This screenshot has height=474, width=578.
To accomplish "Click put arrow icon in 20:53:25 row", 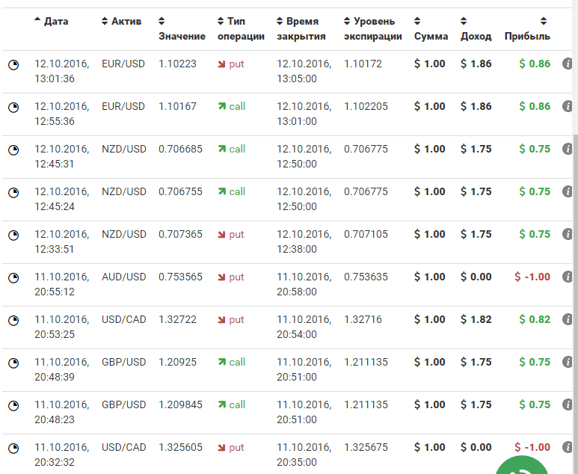I will [x=221, y=320].
